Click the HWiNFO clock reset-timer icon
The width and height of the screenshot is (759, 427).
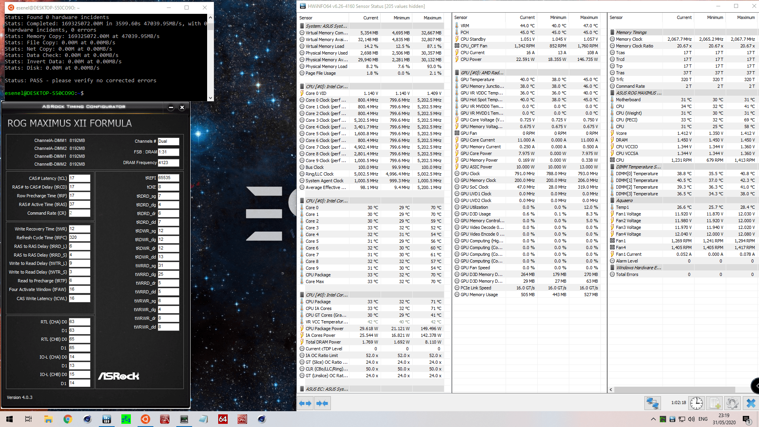[697, 403]
